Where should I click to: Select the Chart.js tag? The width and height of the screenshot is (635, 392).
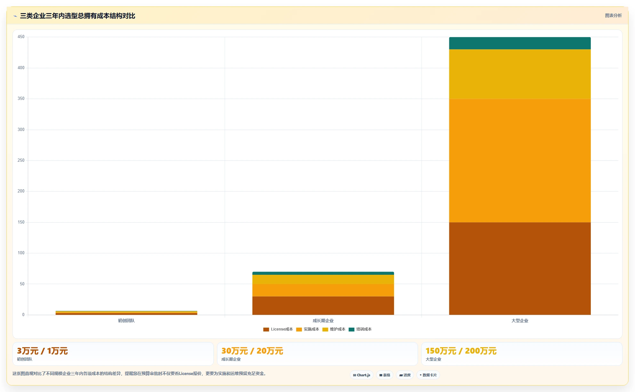coord(362,375)
